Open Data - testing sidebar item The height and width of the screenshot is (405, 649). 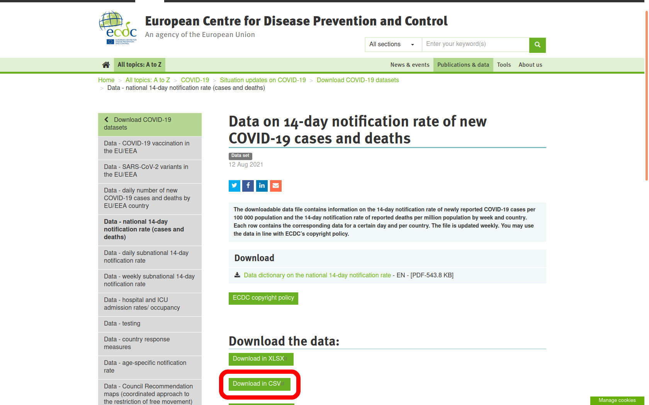pyautogui.click(x=150, y=324)
